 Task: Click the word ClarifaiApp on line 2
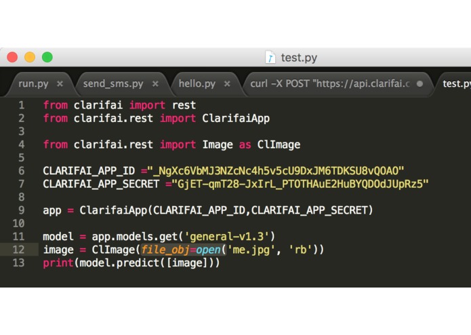point(236,119)
